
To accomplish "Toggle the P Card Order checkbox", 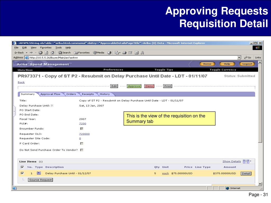I will [x=82, y=144].
